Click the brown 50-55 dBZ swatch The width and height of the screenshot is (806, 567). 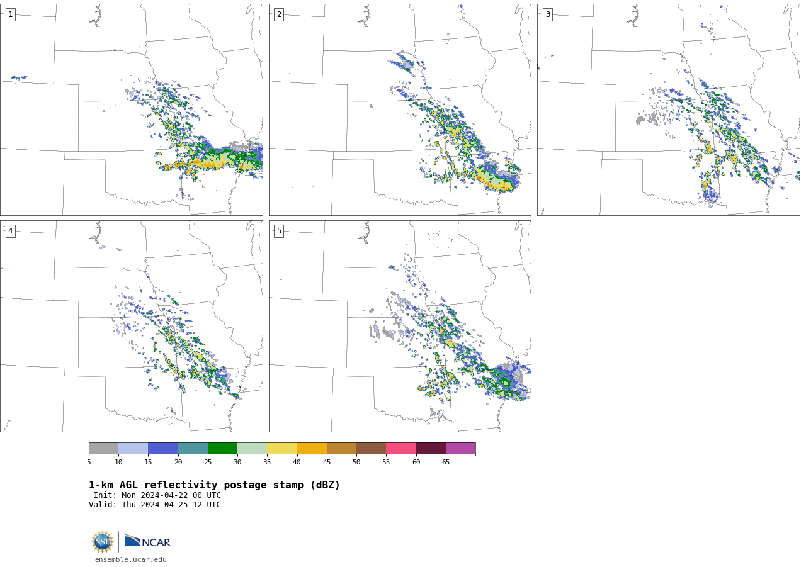click(371, 449)
